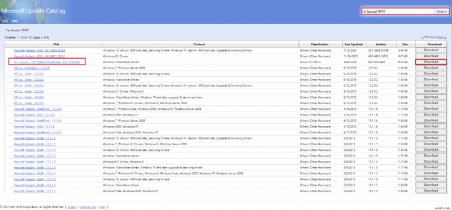Click the left arrow icon beside Previous
The width and height of the screenshot is (452, 210).
pos(422,38)
